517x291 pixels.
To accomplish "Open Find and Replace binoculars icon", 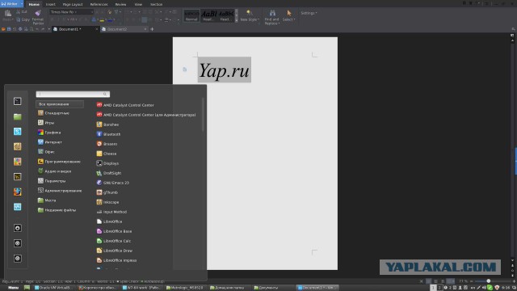I will (x=272, y=13).
